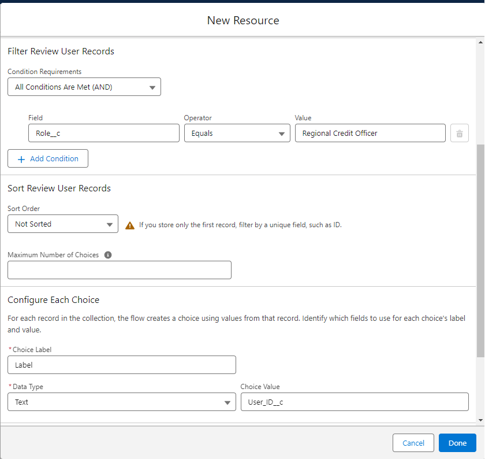Click the info icon beside Maximum Number of Choices

click(x=108, y=255)
